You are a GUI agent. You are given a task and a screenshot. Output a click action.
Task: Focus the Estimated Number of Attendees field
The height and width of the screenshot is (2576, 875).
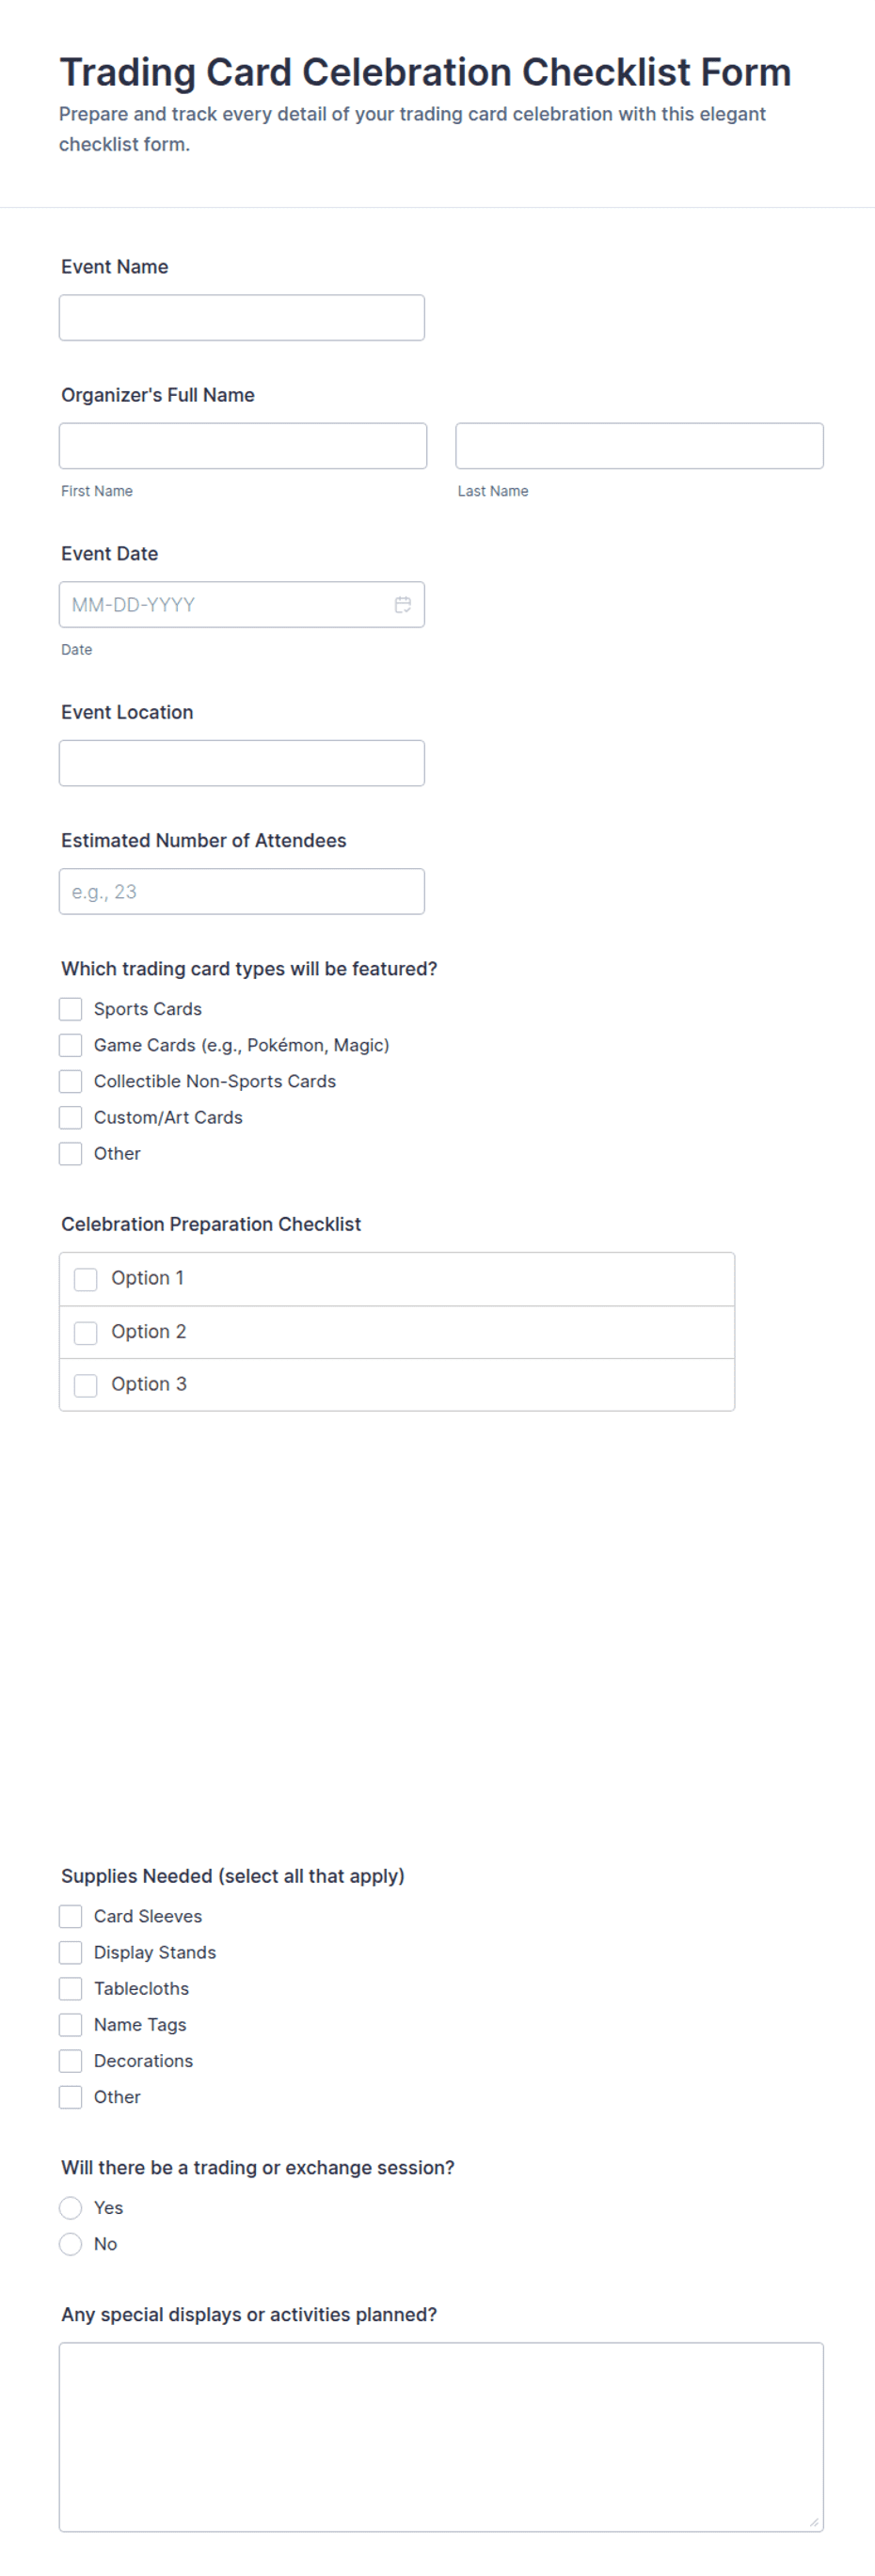tap(242, 892)
